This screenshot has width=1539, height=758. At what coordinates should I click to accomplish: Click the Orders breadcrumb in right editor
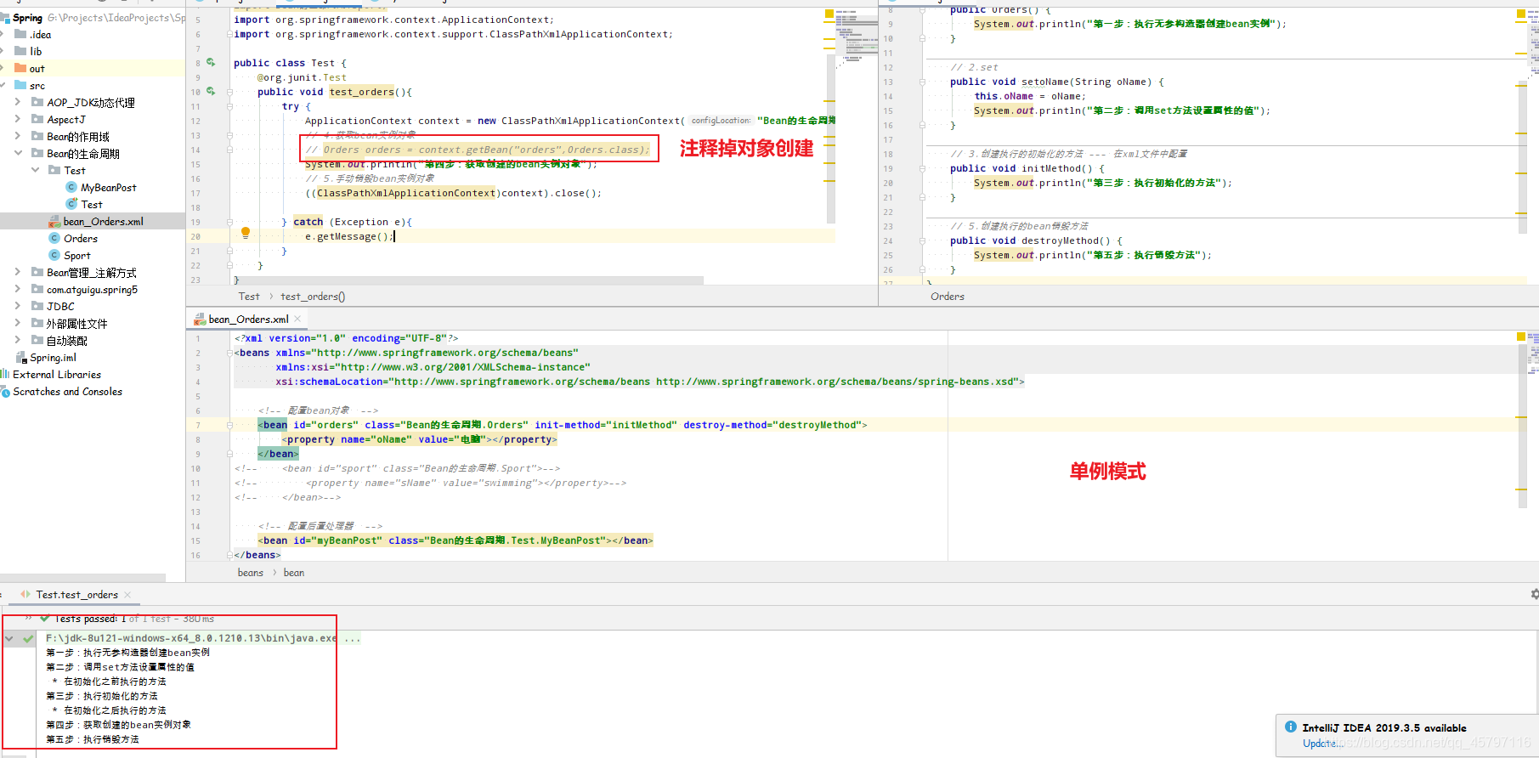point(948,297)
